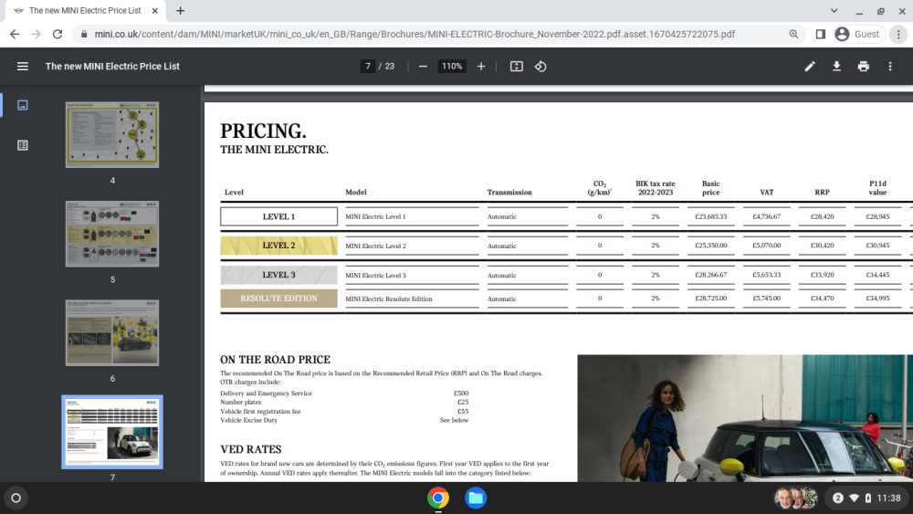Click the Transmission column header
This screenshot has height=514, width=913.
[509, 192]
